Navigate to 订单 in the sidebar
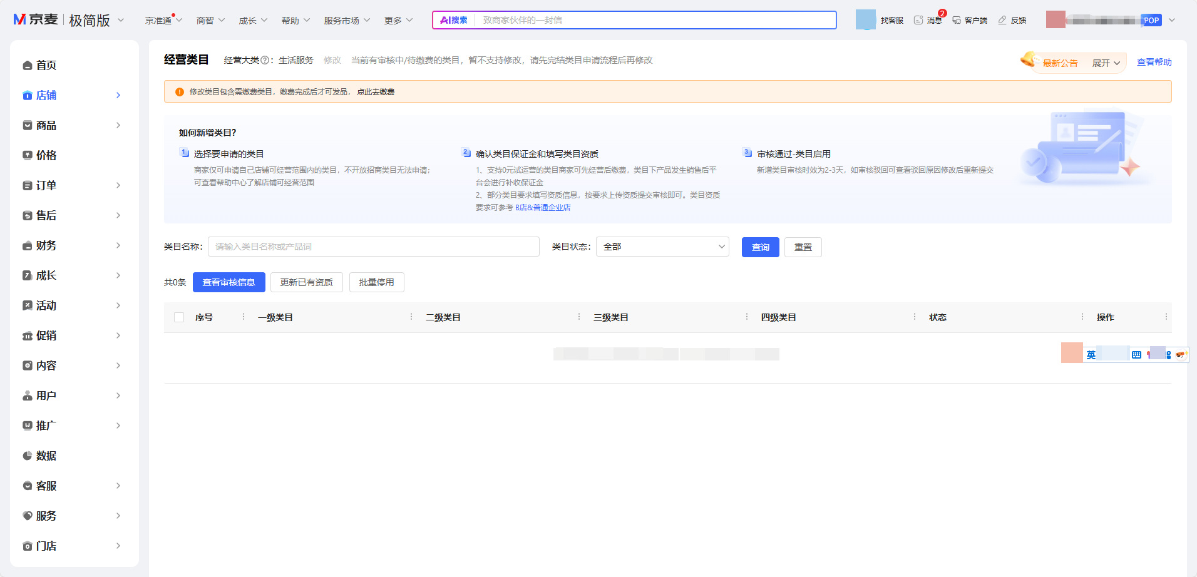The width and height of the screenshot is (1197, 577). [x=46, y=185]
